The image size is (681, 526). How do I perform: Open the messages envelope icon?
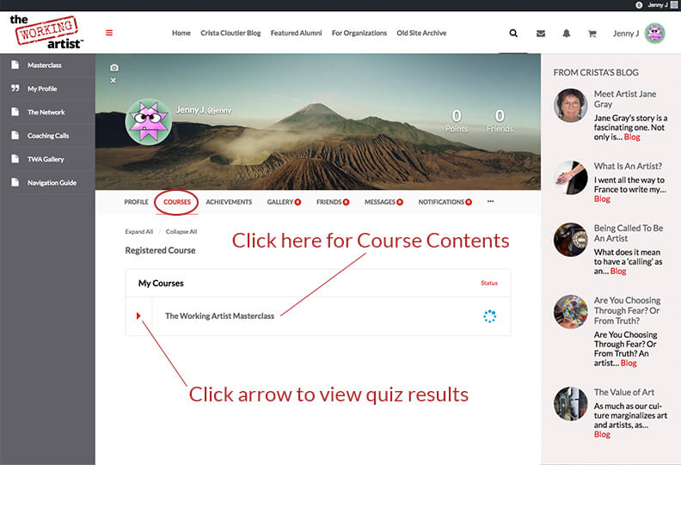click(x=540, y=34)
